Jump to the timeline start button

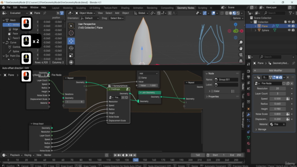click(x=115, y=155)
